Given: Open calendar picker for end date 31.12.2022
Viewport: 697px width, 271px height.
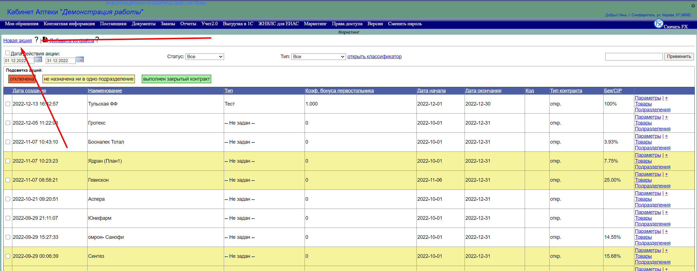Looking at the screenshot, I should [80, 60].
